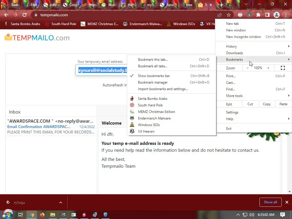Close Chrome menu via three-dots icon
Image resolution: width=292 pixels, height=219 pixels.
click(286, 15)
